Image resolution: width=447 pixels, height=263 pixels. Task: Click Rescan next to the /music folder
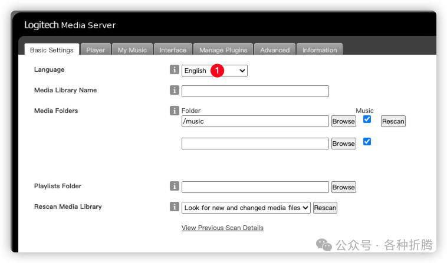pyautogui.click(x=393, y=121)
